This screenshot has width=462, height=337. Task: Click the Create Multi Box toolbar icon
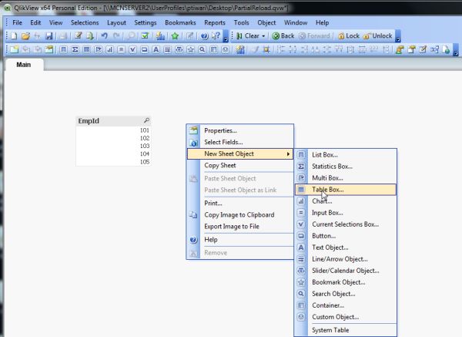[x=98, y=50]
